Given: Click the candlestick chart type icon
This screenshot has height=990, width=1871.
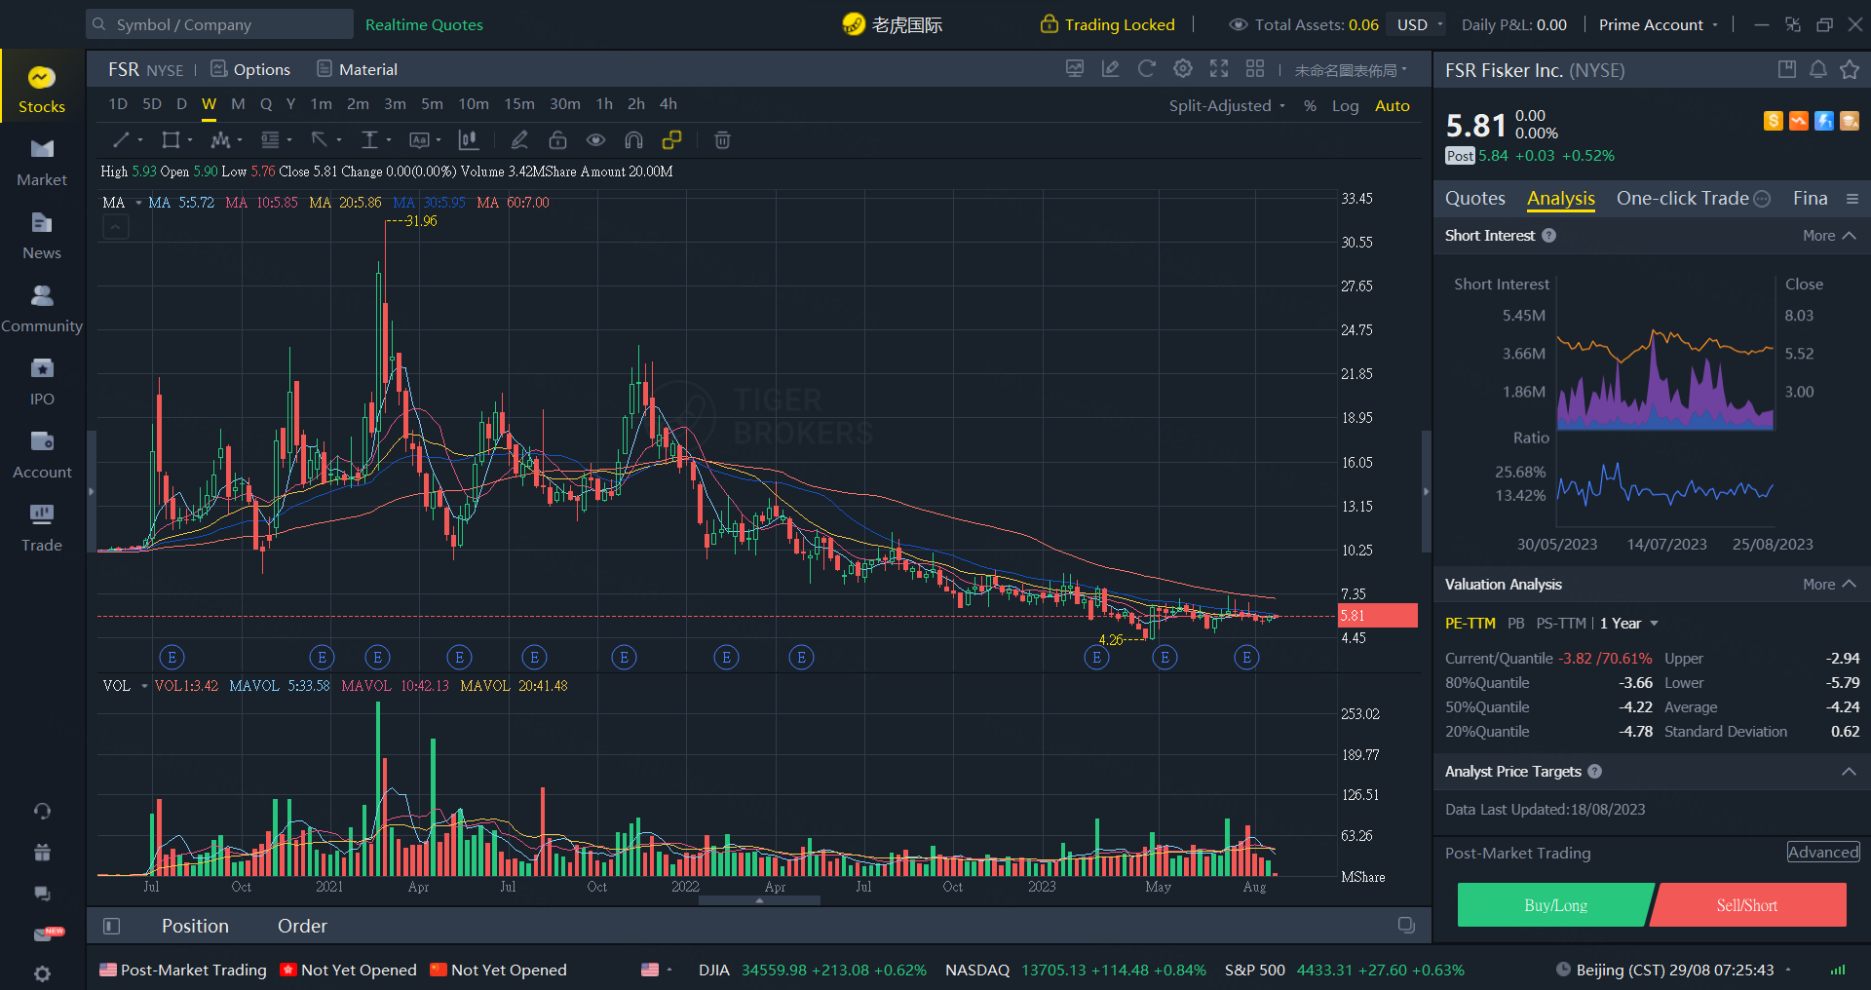Looking at the screenshot, I should [x=469, y=140].
